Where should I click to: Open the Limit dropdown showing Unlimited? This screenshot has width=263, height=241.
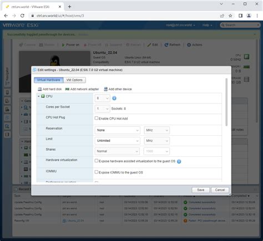pos(117,141)
